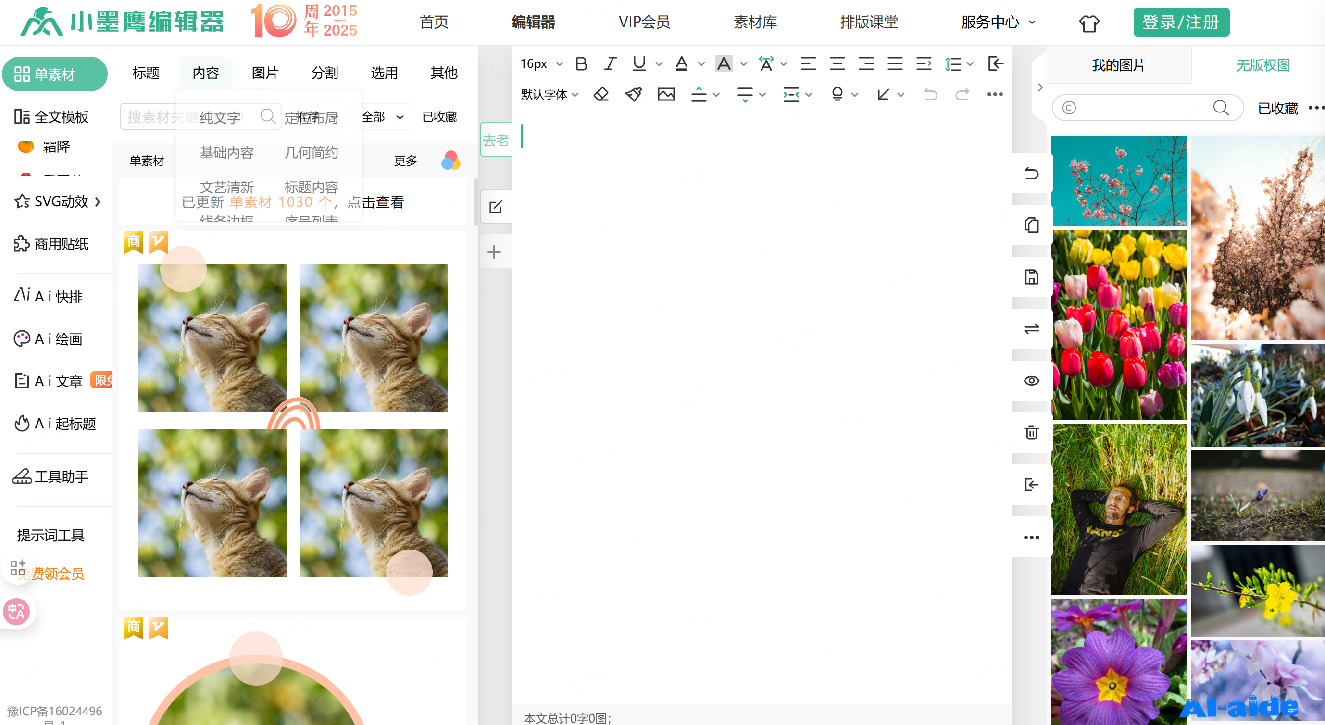Click the 单素材 green button
Viewport: 1325px width, 725px height.
coord(54,74)
